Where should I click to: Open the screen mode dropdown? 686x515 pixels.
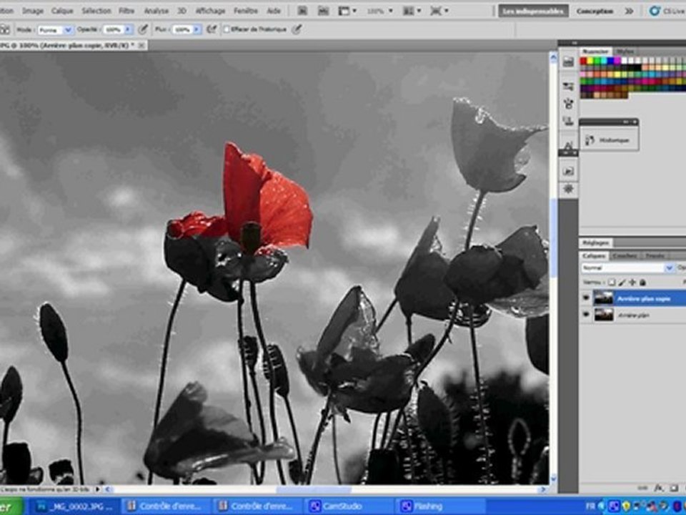pyautogui.click(x=439, y=11)
